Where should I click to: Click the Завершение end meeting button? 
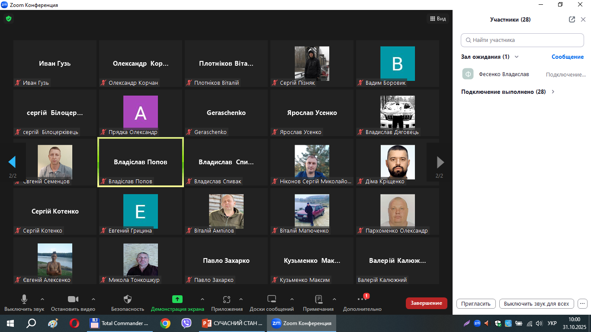pyautogui.click(x=426, y=303)
